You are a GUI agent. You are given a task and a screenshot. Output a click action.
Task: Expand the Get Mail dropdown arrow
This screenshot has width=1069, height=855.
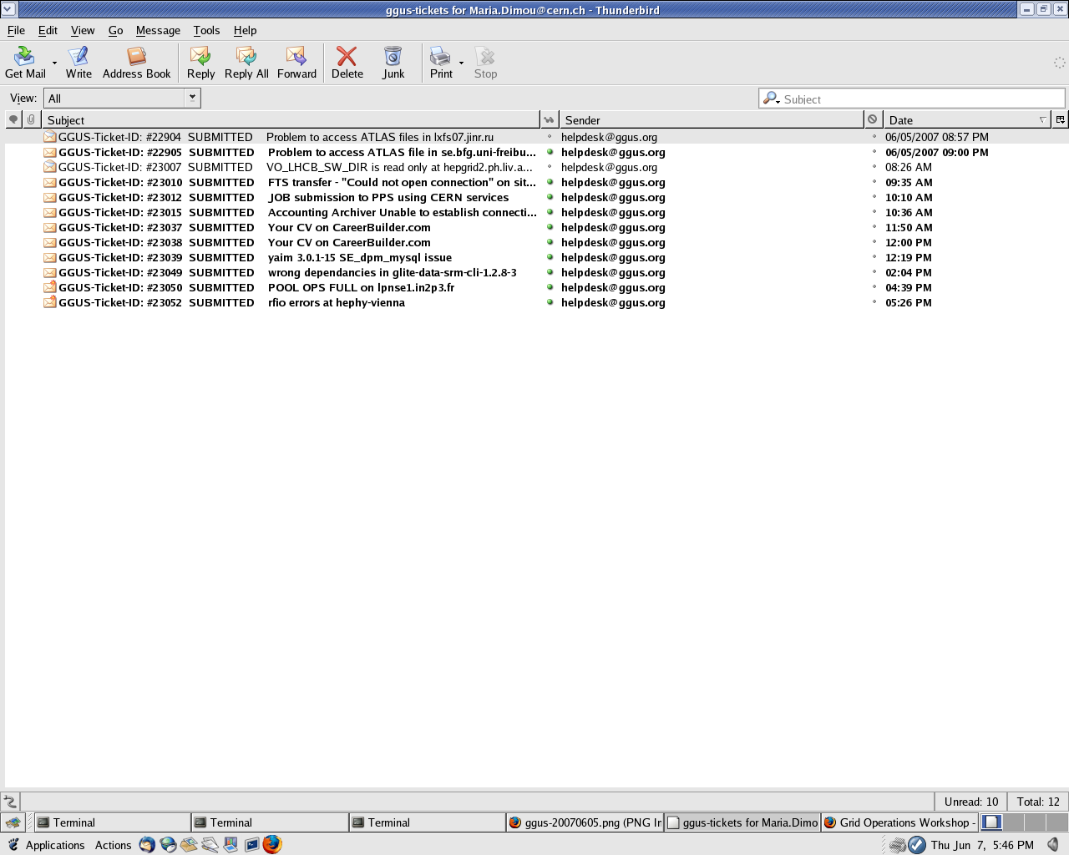tap(55, 63)
